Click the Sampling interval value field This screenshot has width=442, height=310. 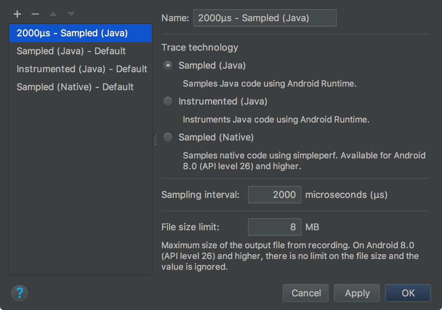(274, 195)
